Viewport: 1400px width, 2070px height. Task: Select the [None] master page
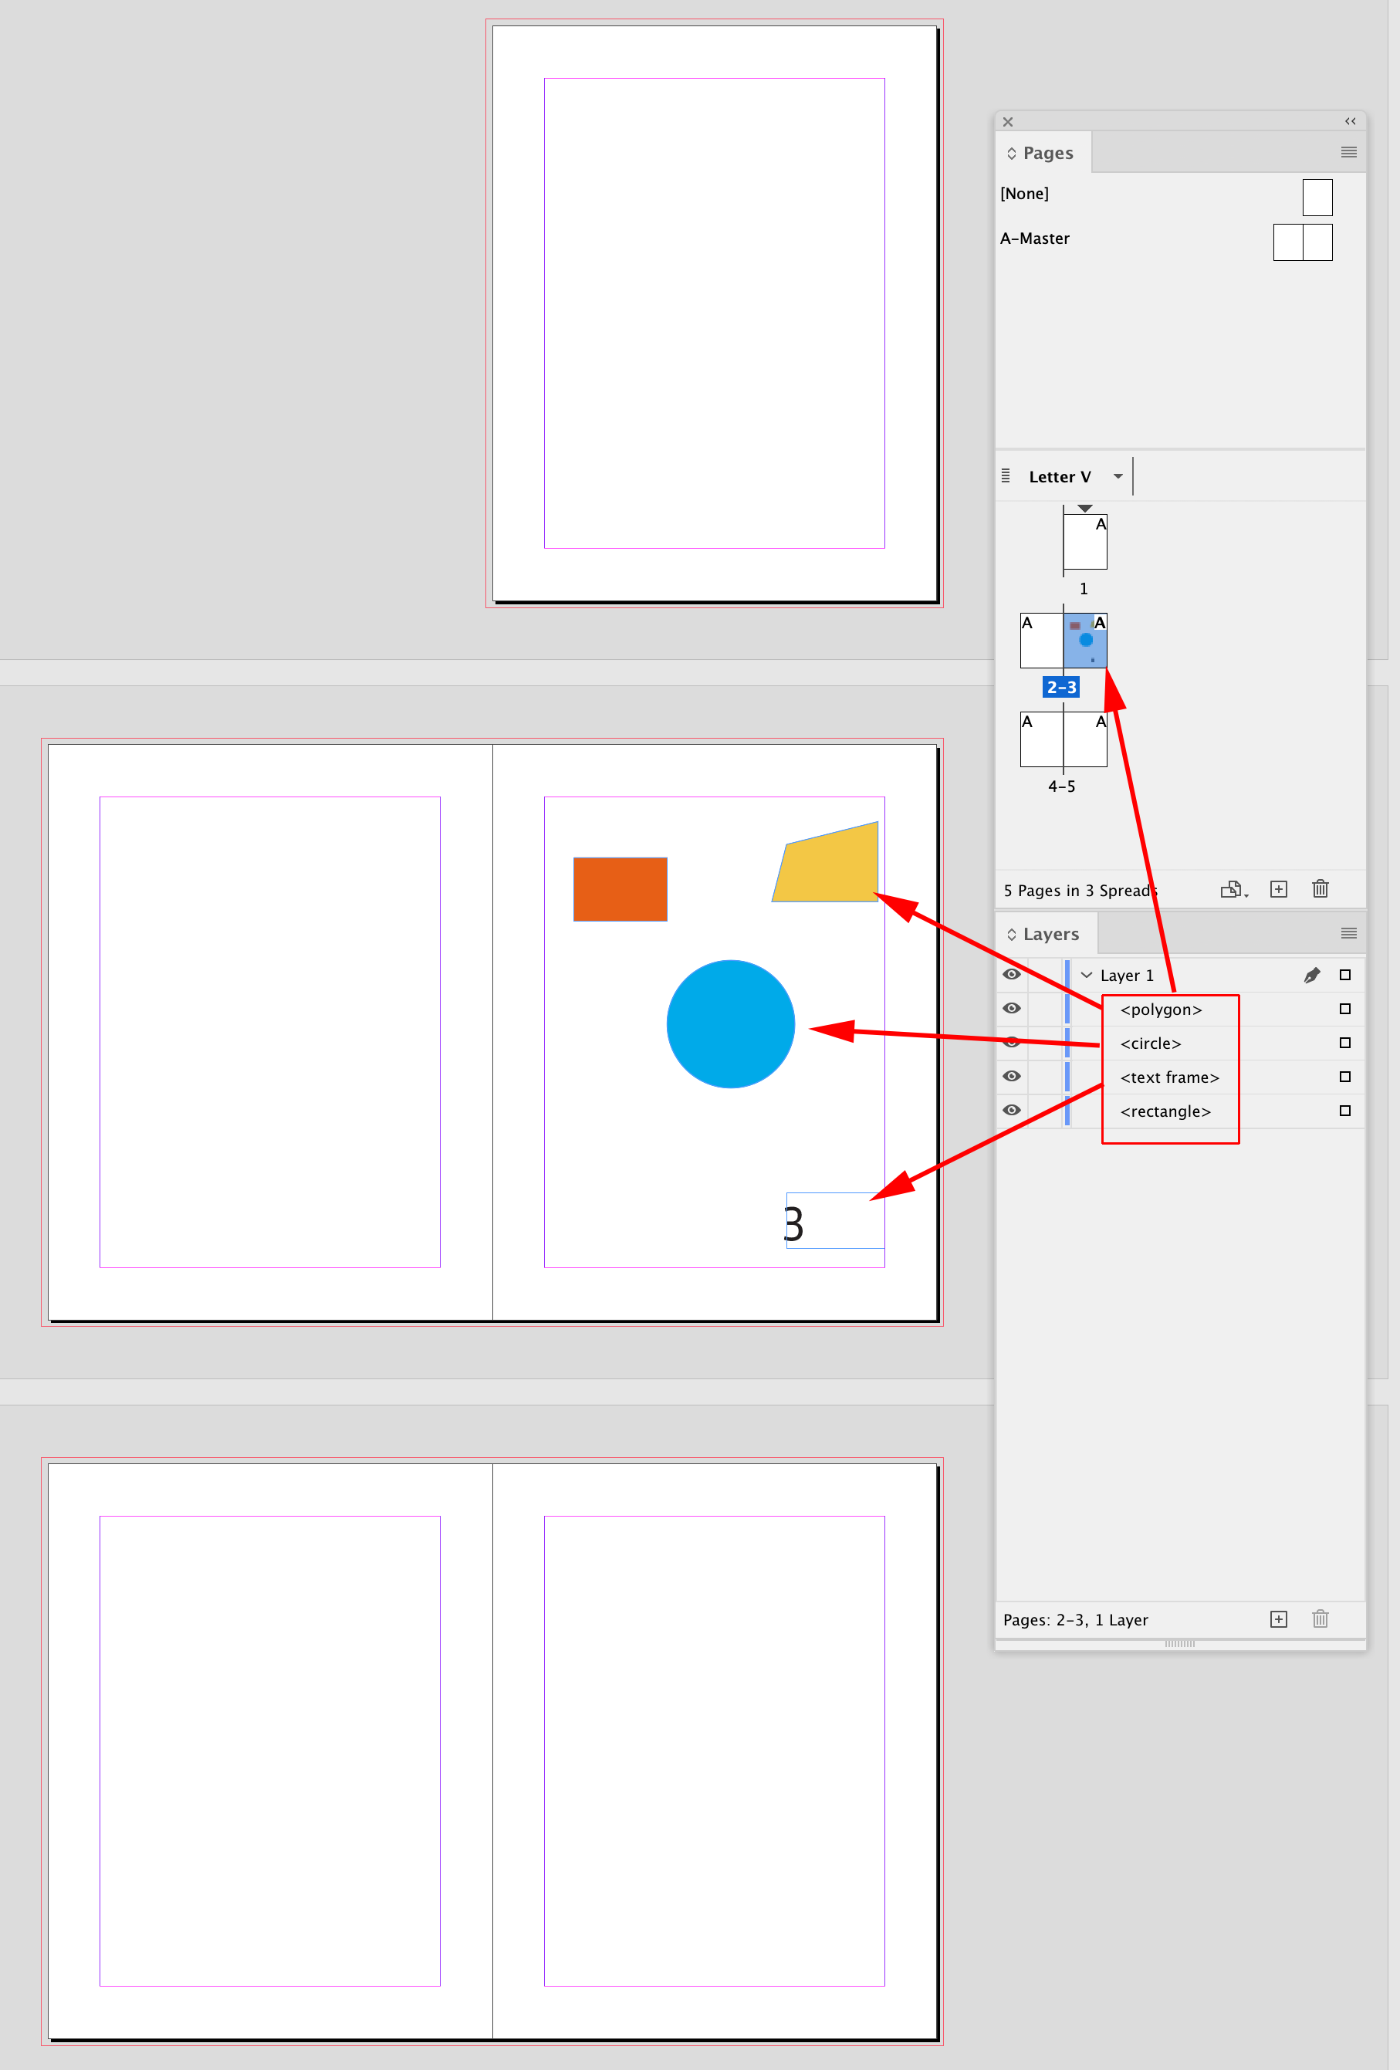[x=1025, y=193]
